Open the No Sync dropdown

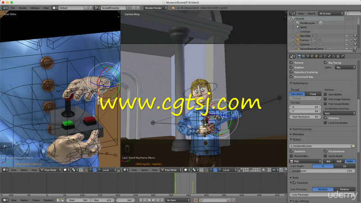coord(178,200)
